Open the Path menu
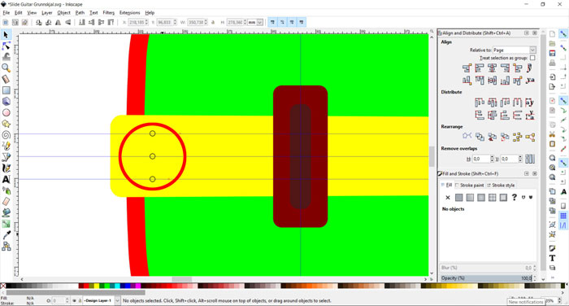569x306 pixels. click(80, 13)
